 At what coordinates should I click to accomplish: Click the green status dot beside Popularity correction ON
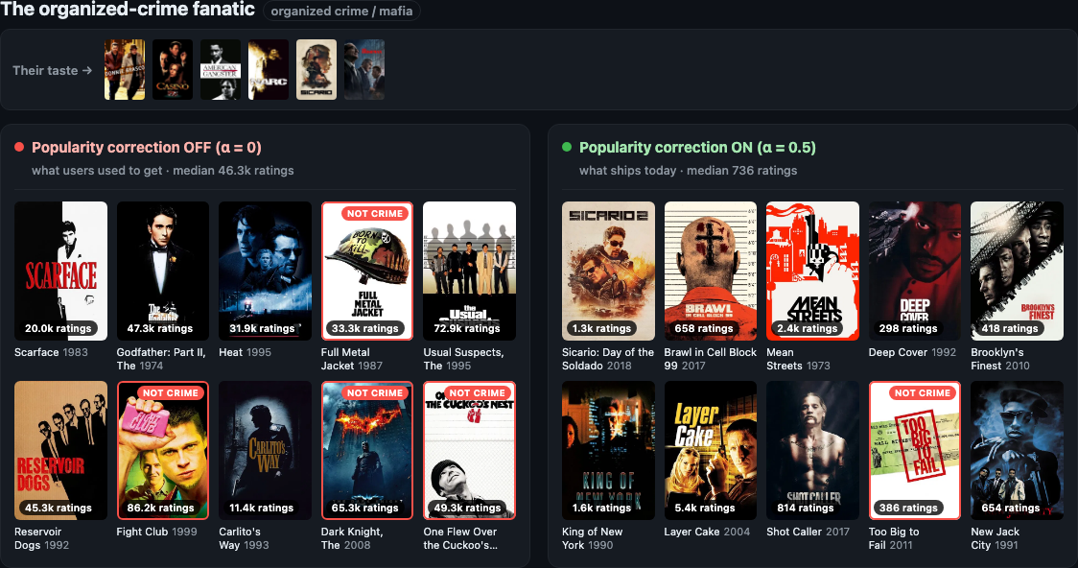pyautogui.click(x=567, y=147)
